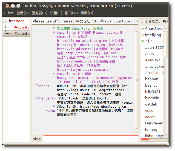Select the freenode server entry

click(17, 21)
